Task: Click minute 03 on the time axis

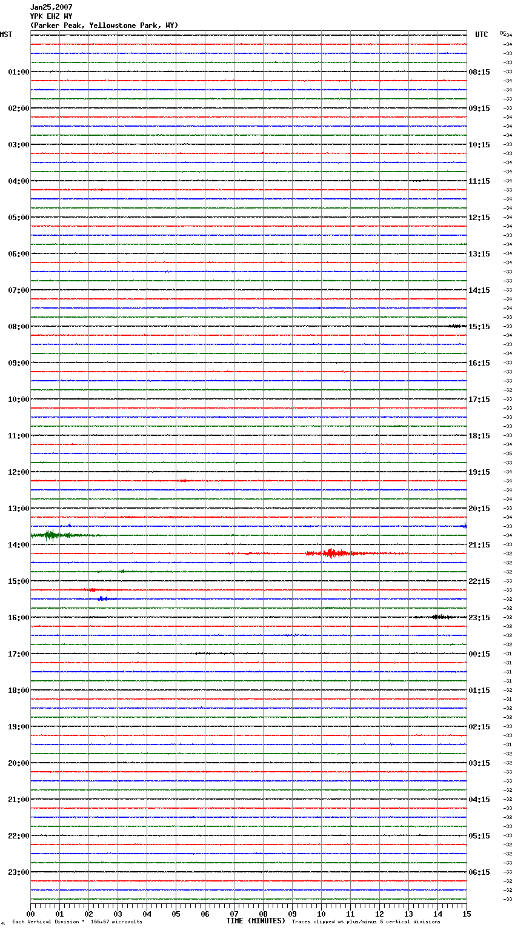Action: [x=118, y=914]
